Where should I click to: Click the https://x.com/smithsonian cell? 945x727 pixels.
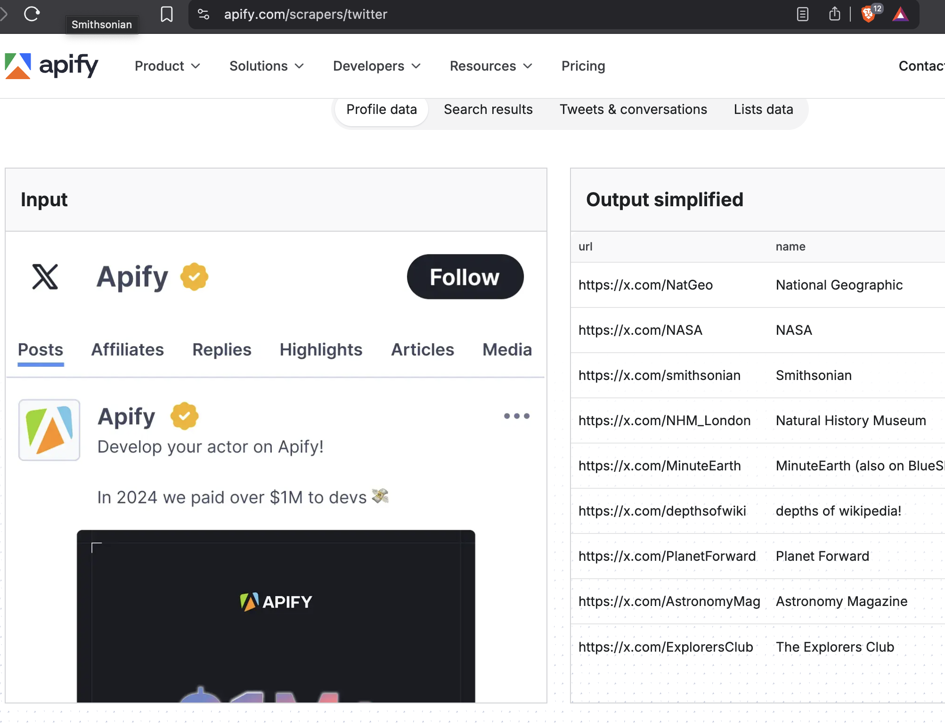(659, 375)
